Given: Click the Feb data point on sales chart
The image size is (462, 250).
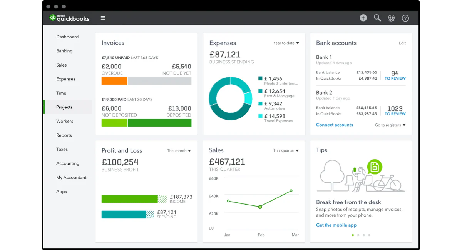Looking at the screenshot, I should pyautogui.click(x=260, y=207).
